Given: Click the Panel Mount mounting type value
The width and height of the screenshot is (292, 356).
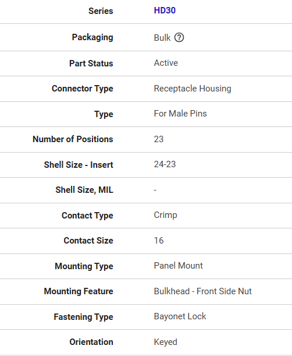Looking at the screenshot, I should pos(178,266).
